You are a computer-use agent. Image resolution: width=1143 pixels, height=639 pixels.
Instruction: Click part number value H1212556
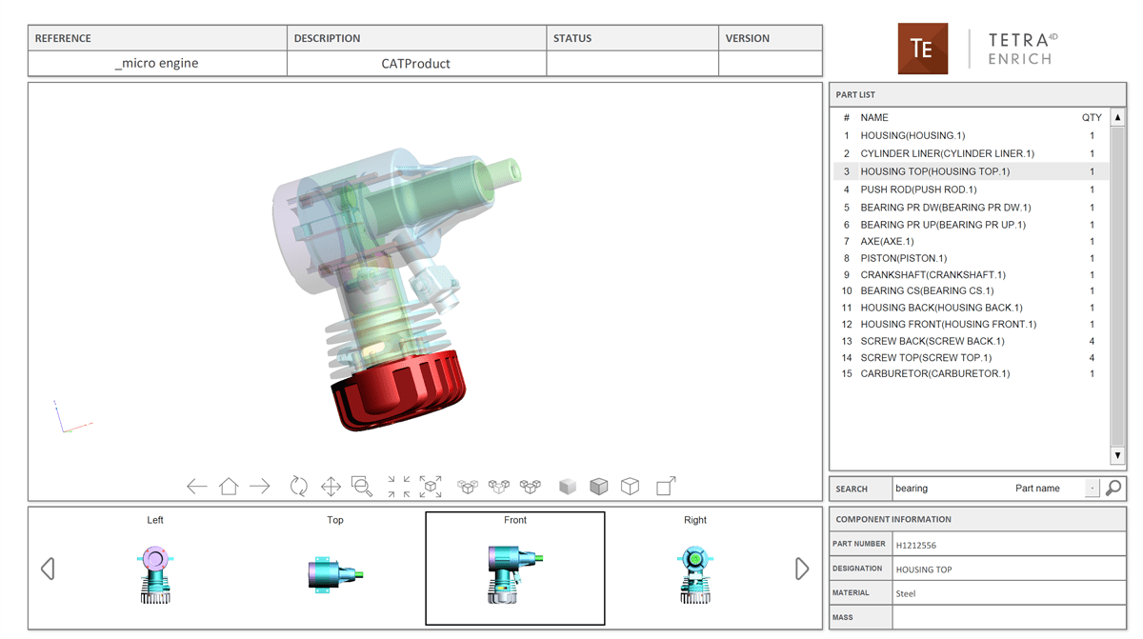[x=915, y=546]
